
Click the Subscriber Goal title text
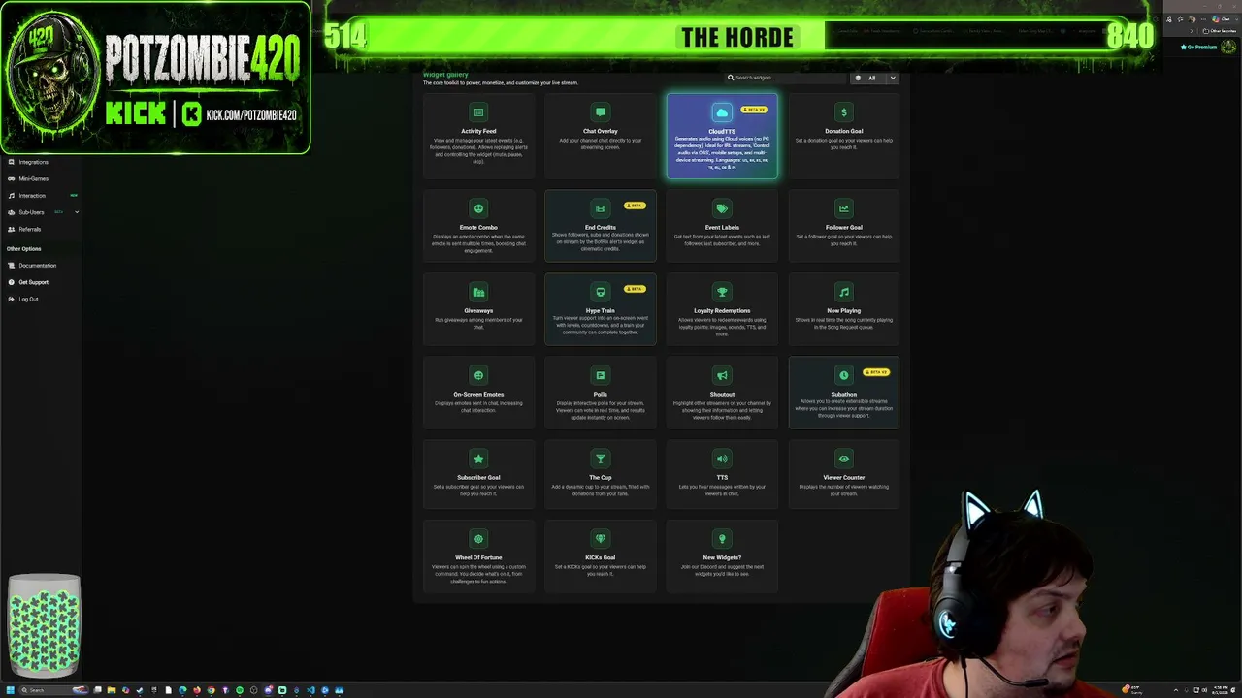tap(478, 477)
